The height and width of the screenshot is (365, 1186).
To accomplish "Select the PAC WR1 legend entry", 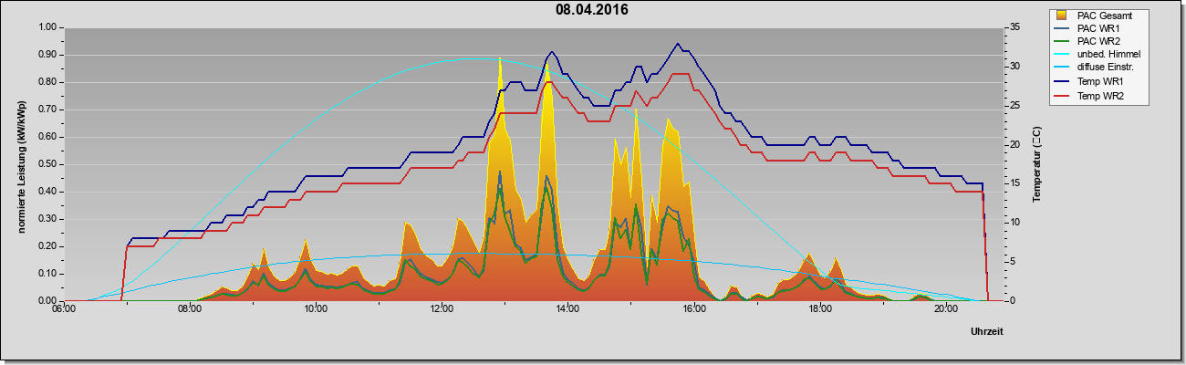I will tap(1098, 28).
